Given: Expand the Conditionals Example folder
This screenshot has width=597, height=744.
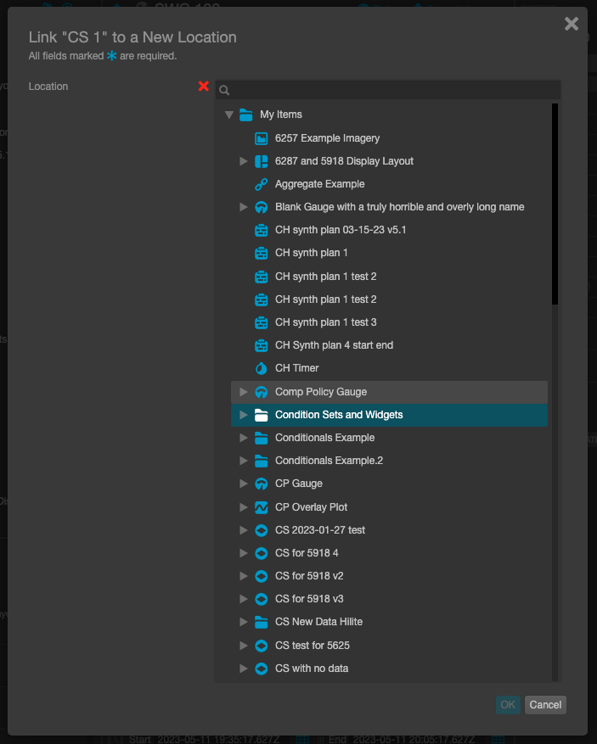Looking at the screenshot, I should coord(244,438).
